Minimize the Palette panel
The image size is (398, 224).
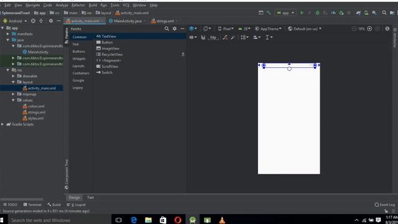[182, 29]
